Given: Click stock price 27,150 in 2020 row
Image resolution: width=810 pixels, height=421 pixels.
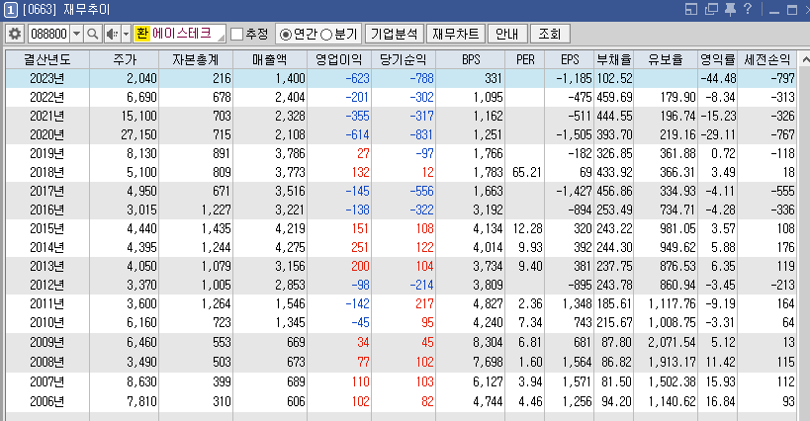Looking at the screenshot, I should [x=139, y=134].
